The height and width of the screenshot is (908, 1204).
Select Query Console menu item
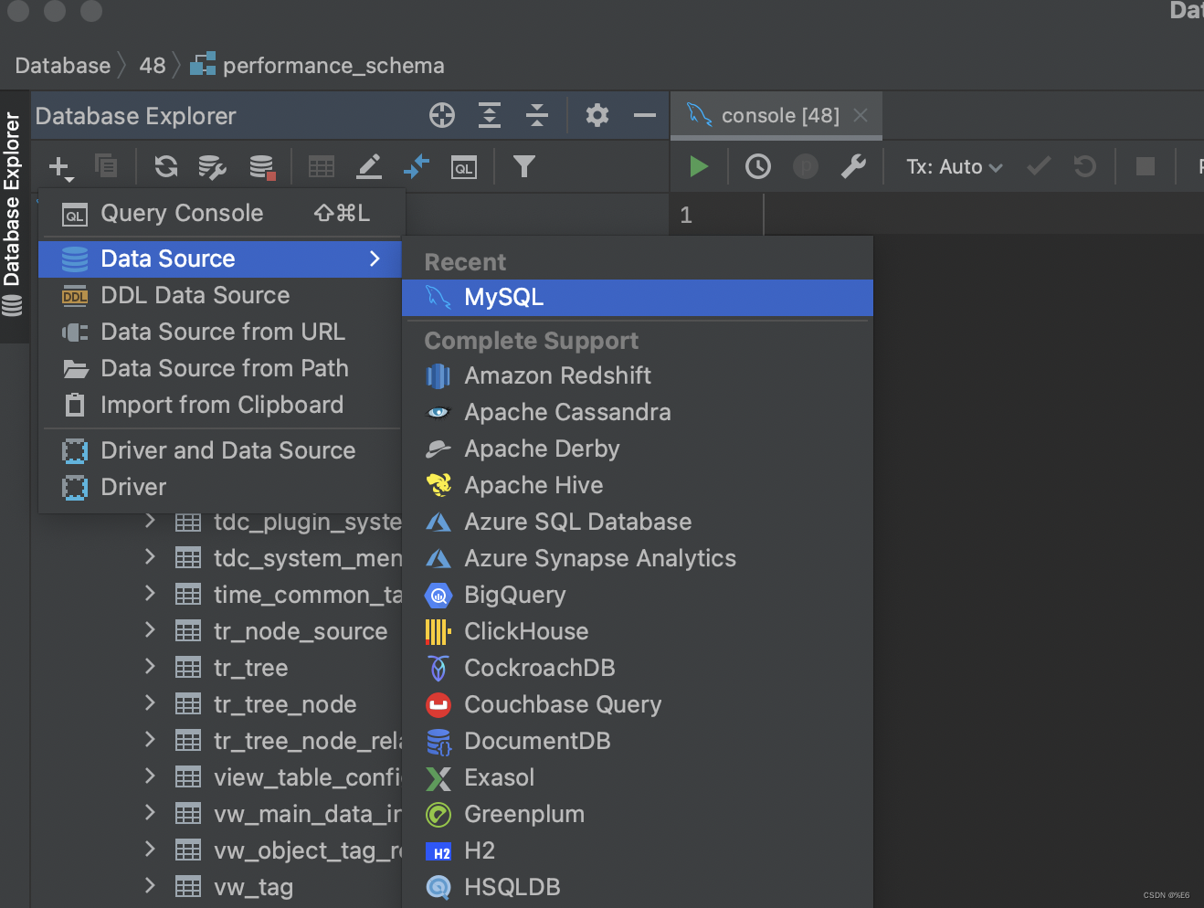pos(221,214)
